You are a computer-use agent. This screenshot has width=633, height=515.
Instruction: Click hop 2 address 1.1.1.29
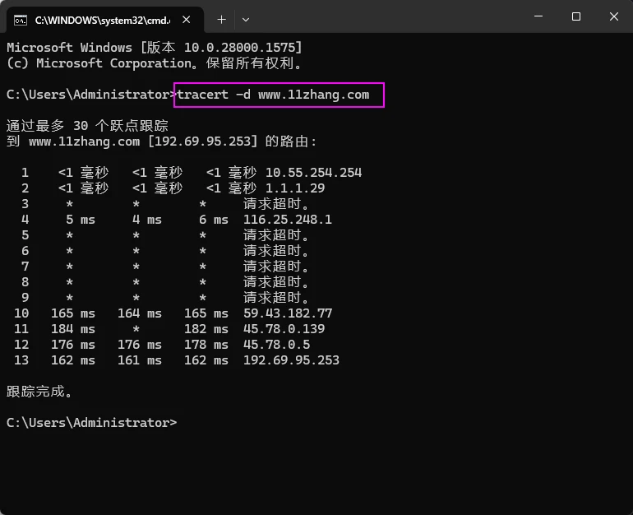[x=294, y=188]
